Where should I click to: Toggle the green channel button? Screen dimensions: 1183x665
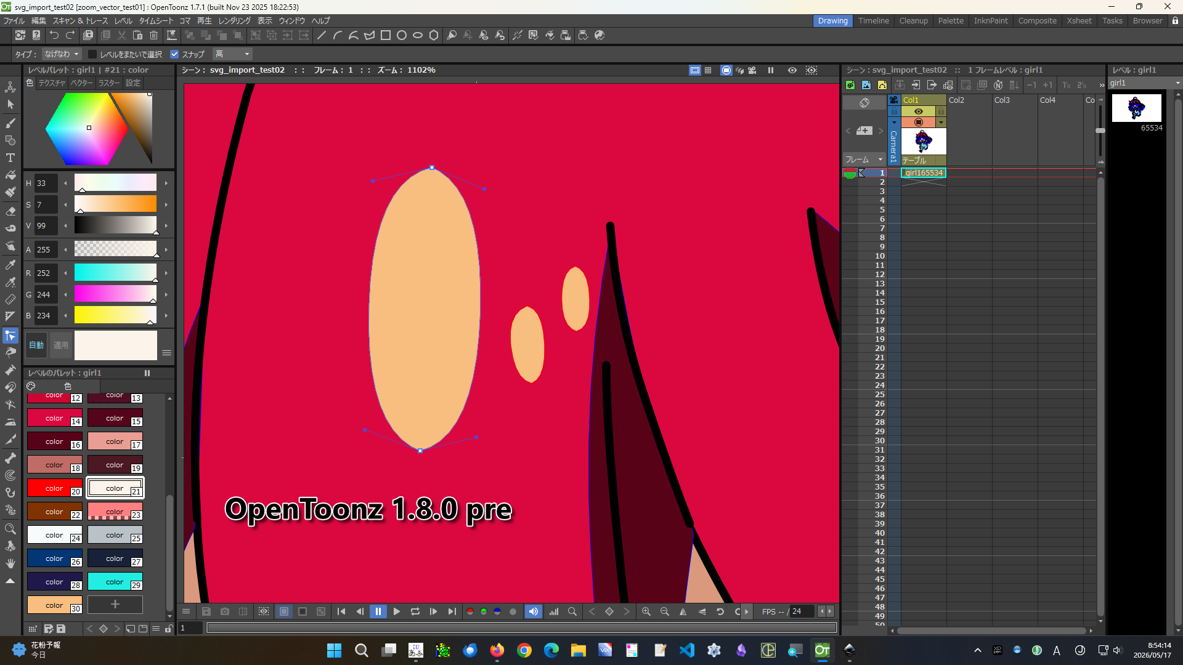(484, 611)
